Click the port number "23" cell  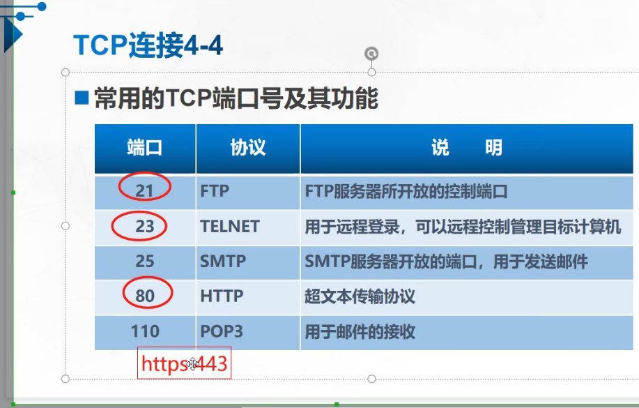[145, 227]
